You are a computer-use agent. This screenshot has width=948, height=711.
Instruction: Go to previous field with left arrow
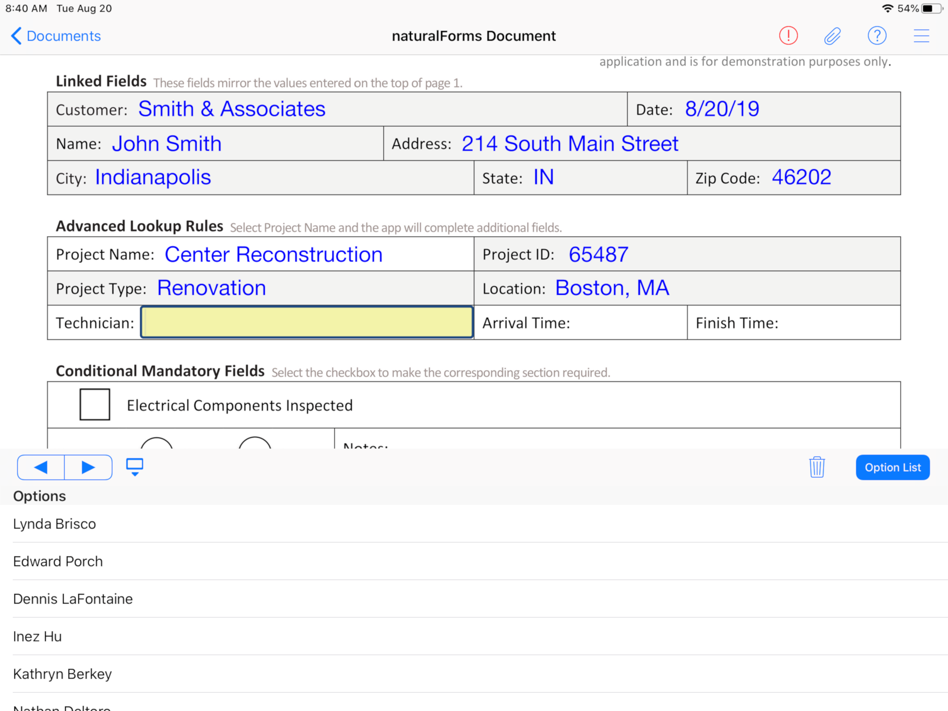tap(41, 467)
